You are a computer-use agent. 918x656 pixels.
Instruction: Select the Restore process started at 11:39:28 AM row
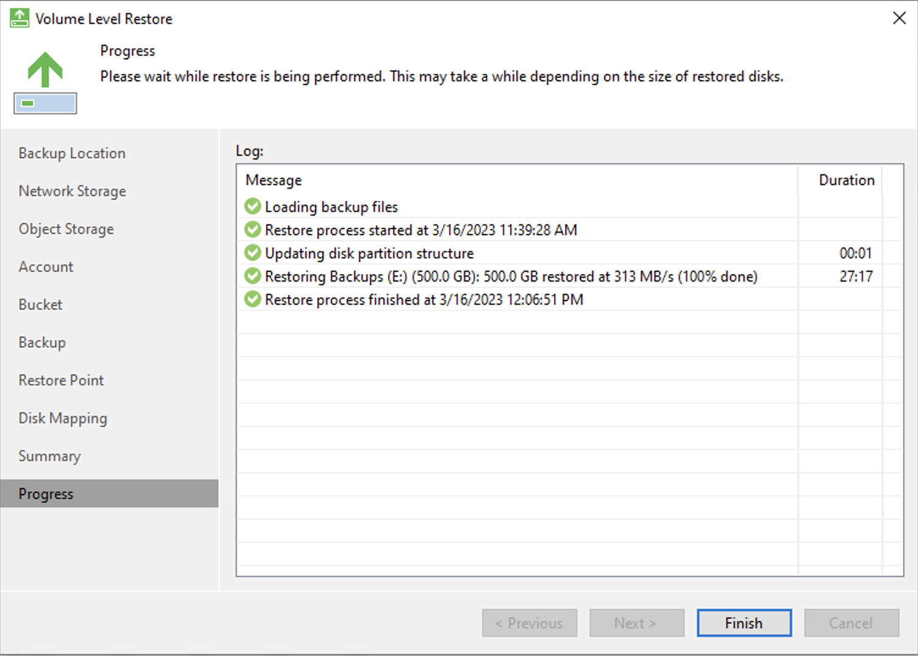[x=569, y=230]
